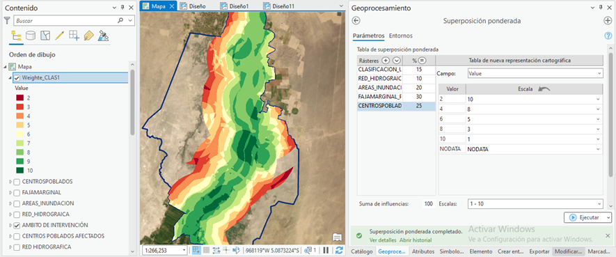
Task: Uncheck the Weighte_CLAS1 layer
Action: pyautogui.click(x=17, y=78)
